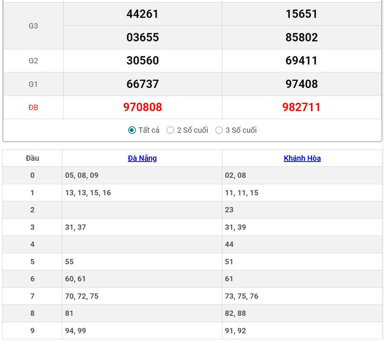Click the G3 number 03655
This screenshot has width=384, height=342.
coord(143,38)
